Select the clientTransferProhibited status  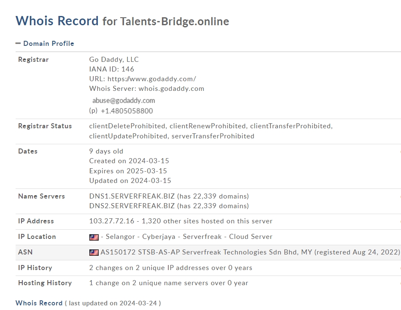point(291,126)
